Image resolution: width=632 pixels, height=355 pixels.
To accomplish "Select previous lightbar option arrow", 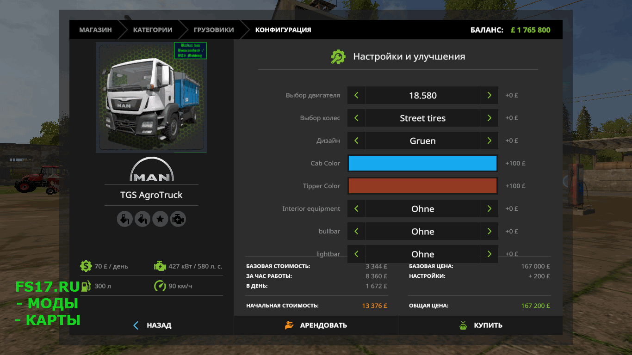I will (x=356, y=254).
